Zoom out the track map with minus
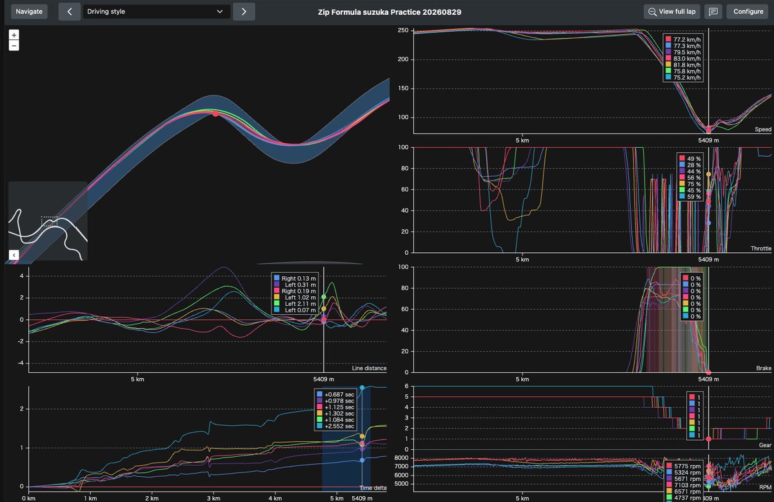Screen dimensions: 774x502 (14, 45)
